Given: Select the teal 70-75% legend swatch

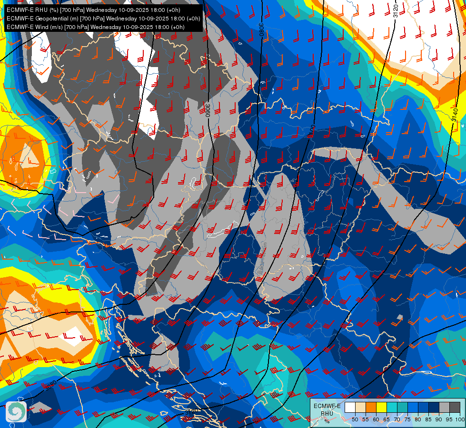Looking at the screenshot, I should (x=402, y=407).
